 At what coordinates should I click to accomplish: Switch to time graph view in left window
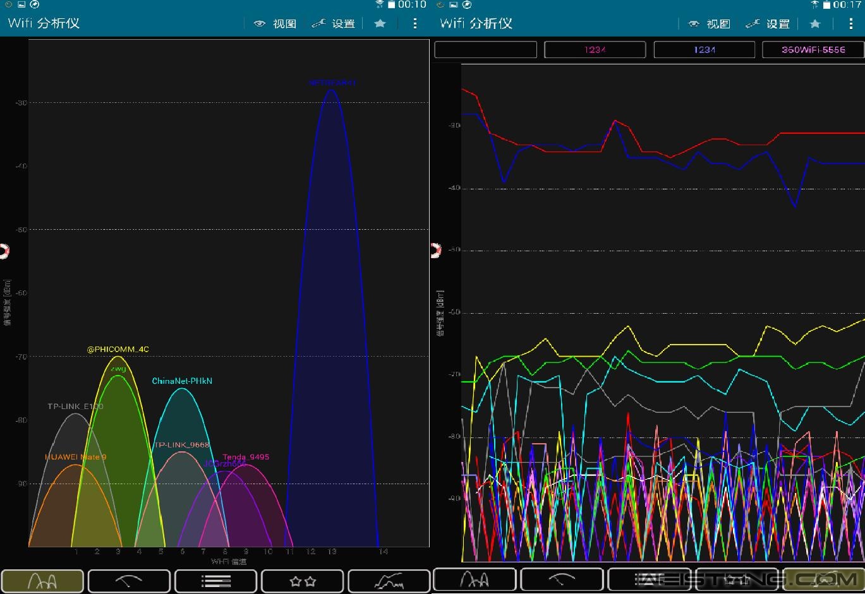389,581
